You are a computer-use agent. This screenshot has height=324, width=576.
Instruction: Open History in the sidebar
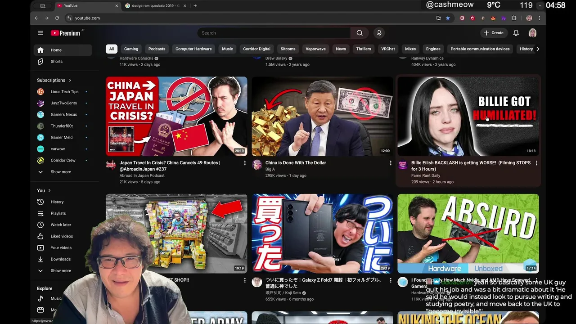(x=63, y=202)
